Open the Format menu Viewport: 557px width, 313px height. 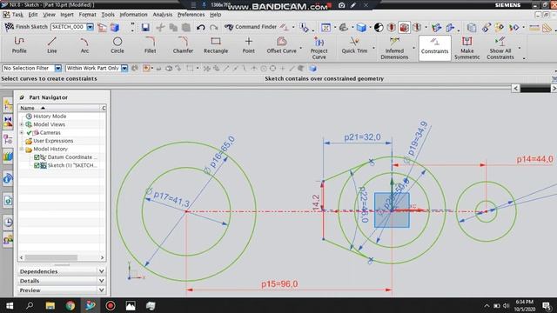(87, 15)
